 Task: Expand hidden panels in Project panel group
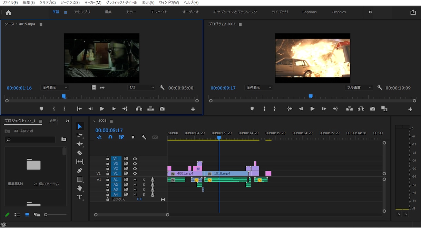(68, 121)
